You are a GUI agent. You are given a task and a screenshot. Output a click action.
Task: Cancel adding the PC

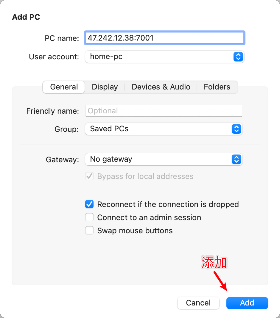198,303
